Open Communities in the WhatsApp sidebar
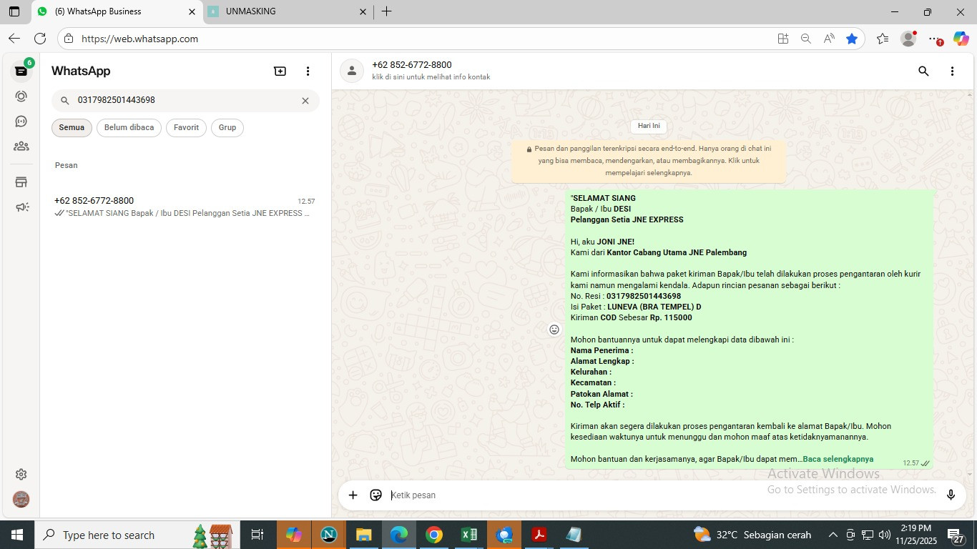The height and width of the screenshot is (549, 977). tap(21, 147)
